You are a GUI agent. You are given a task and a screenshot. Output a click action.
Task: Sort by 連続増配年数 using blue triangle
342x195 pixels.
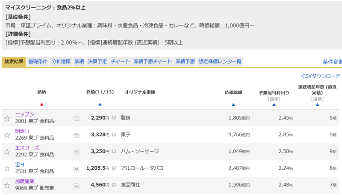(317, 105)
